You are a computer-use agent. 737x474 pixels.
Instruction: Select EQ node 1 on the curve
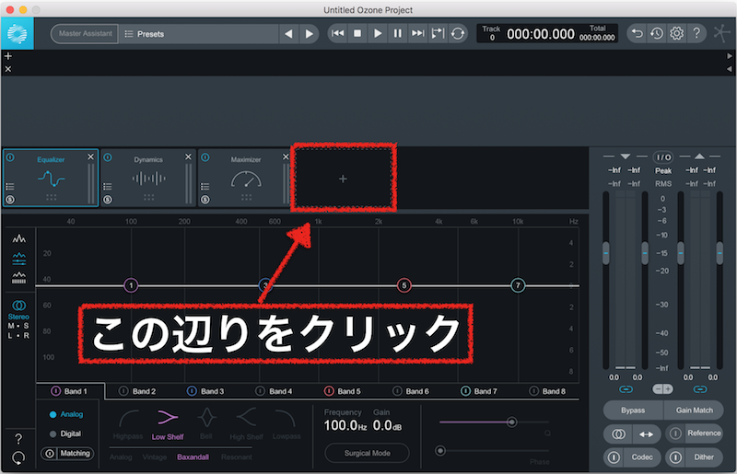pyautogui.click(x=131, y=285)
